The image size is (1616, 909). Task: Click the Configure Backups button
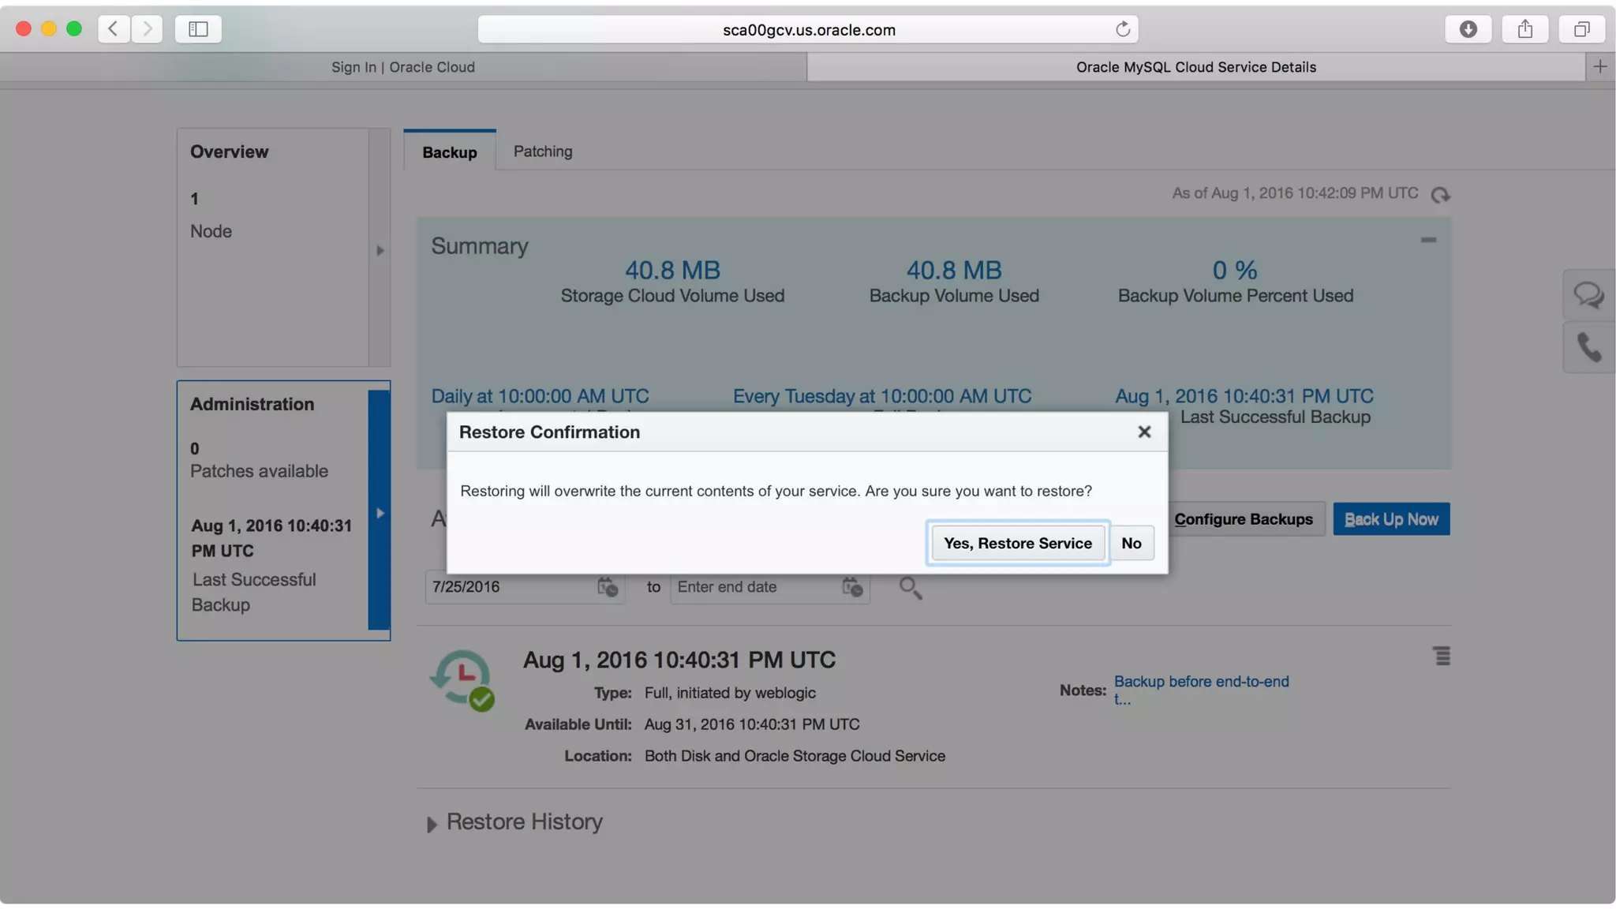coord(1243,519)
